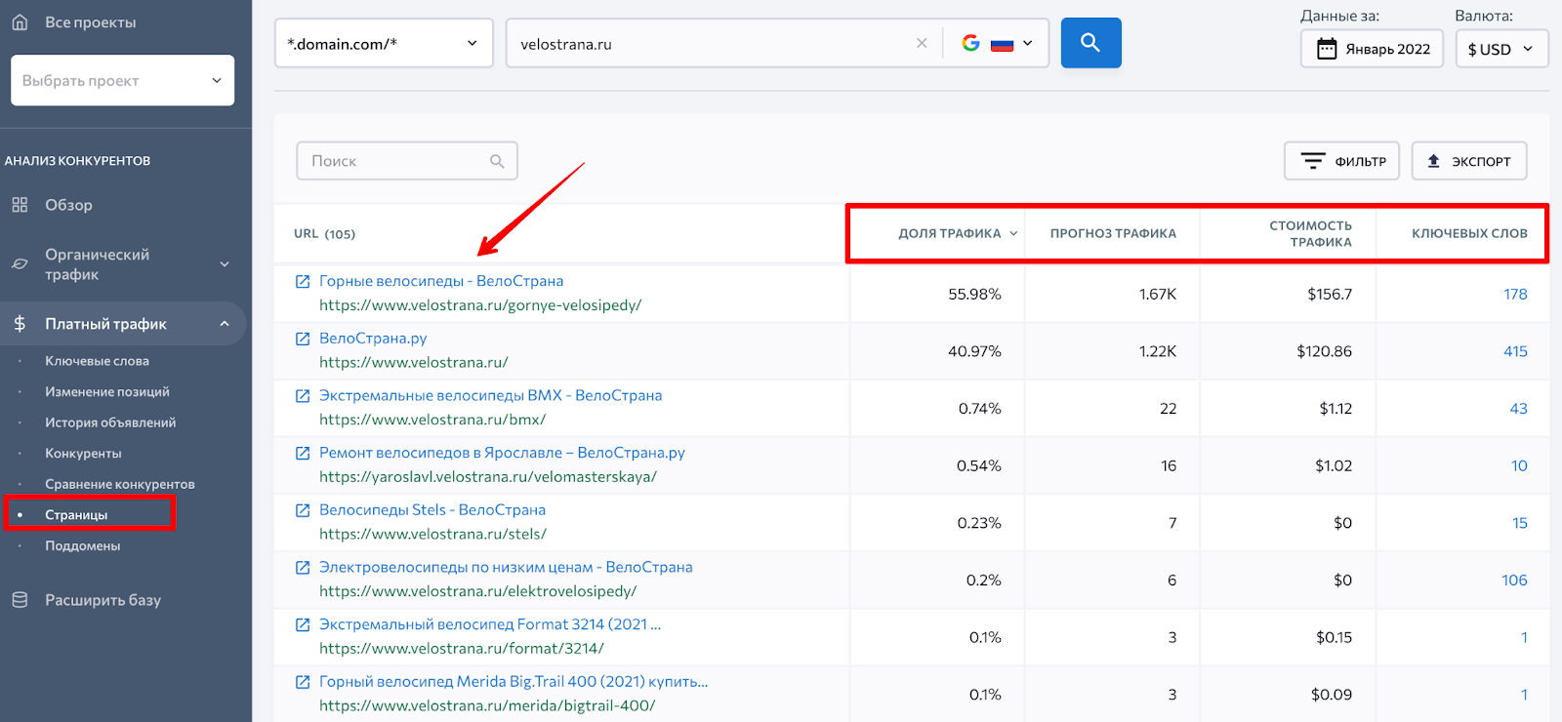Click Расширить базу in the sidebar
Screen dimensions: 1562x722
[103, 600]
